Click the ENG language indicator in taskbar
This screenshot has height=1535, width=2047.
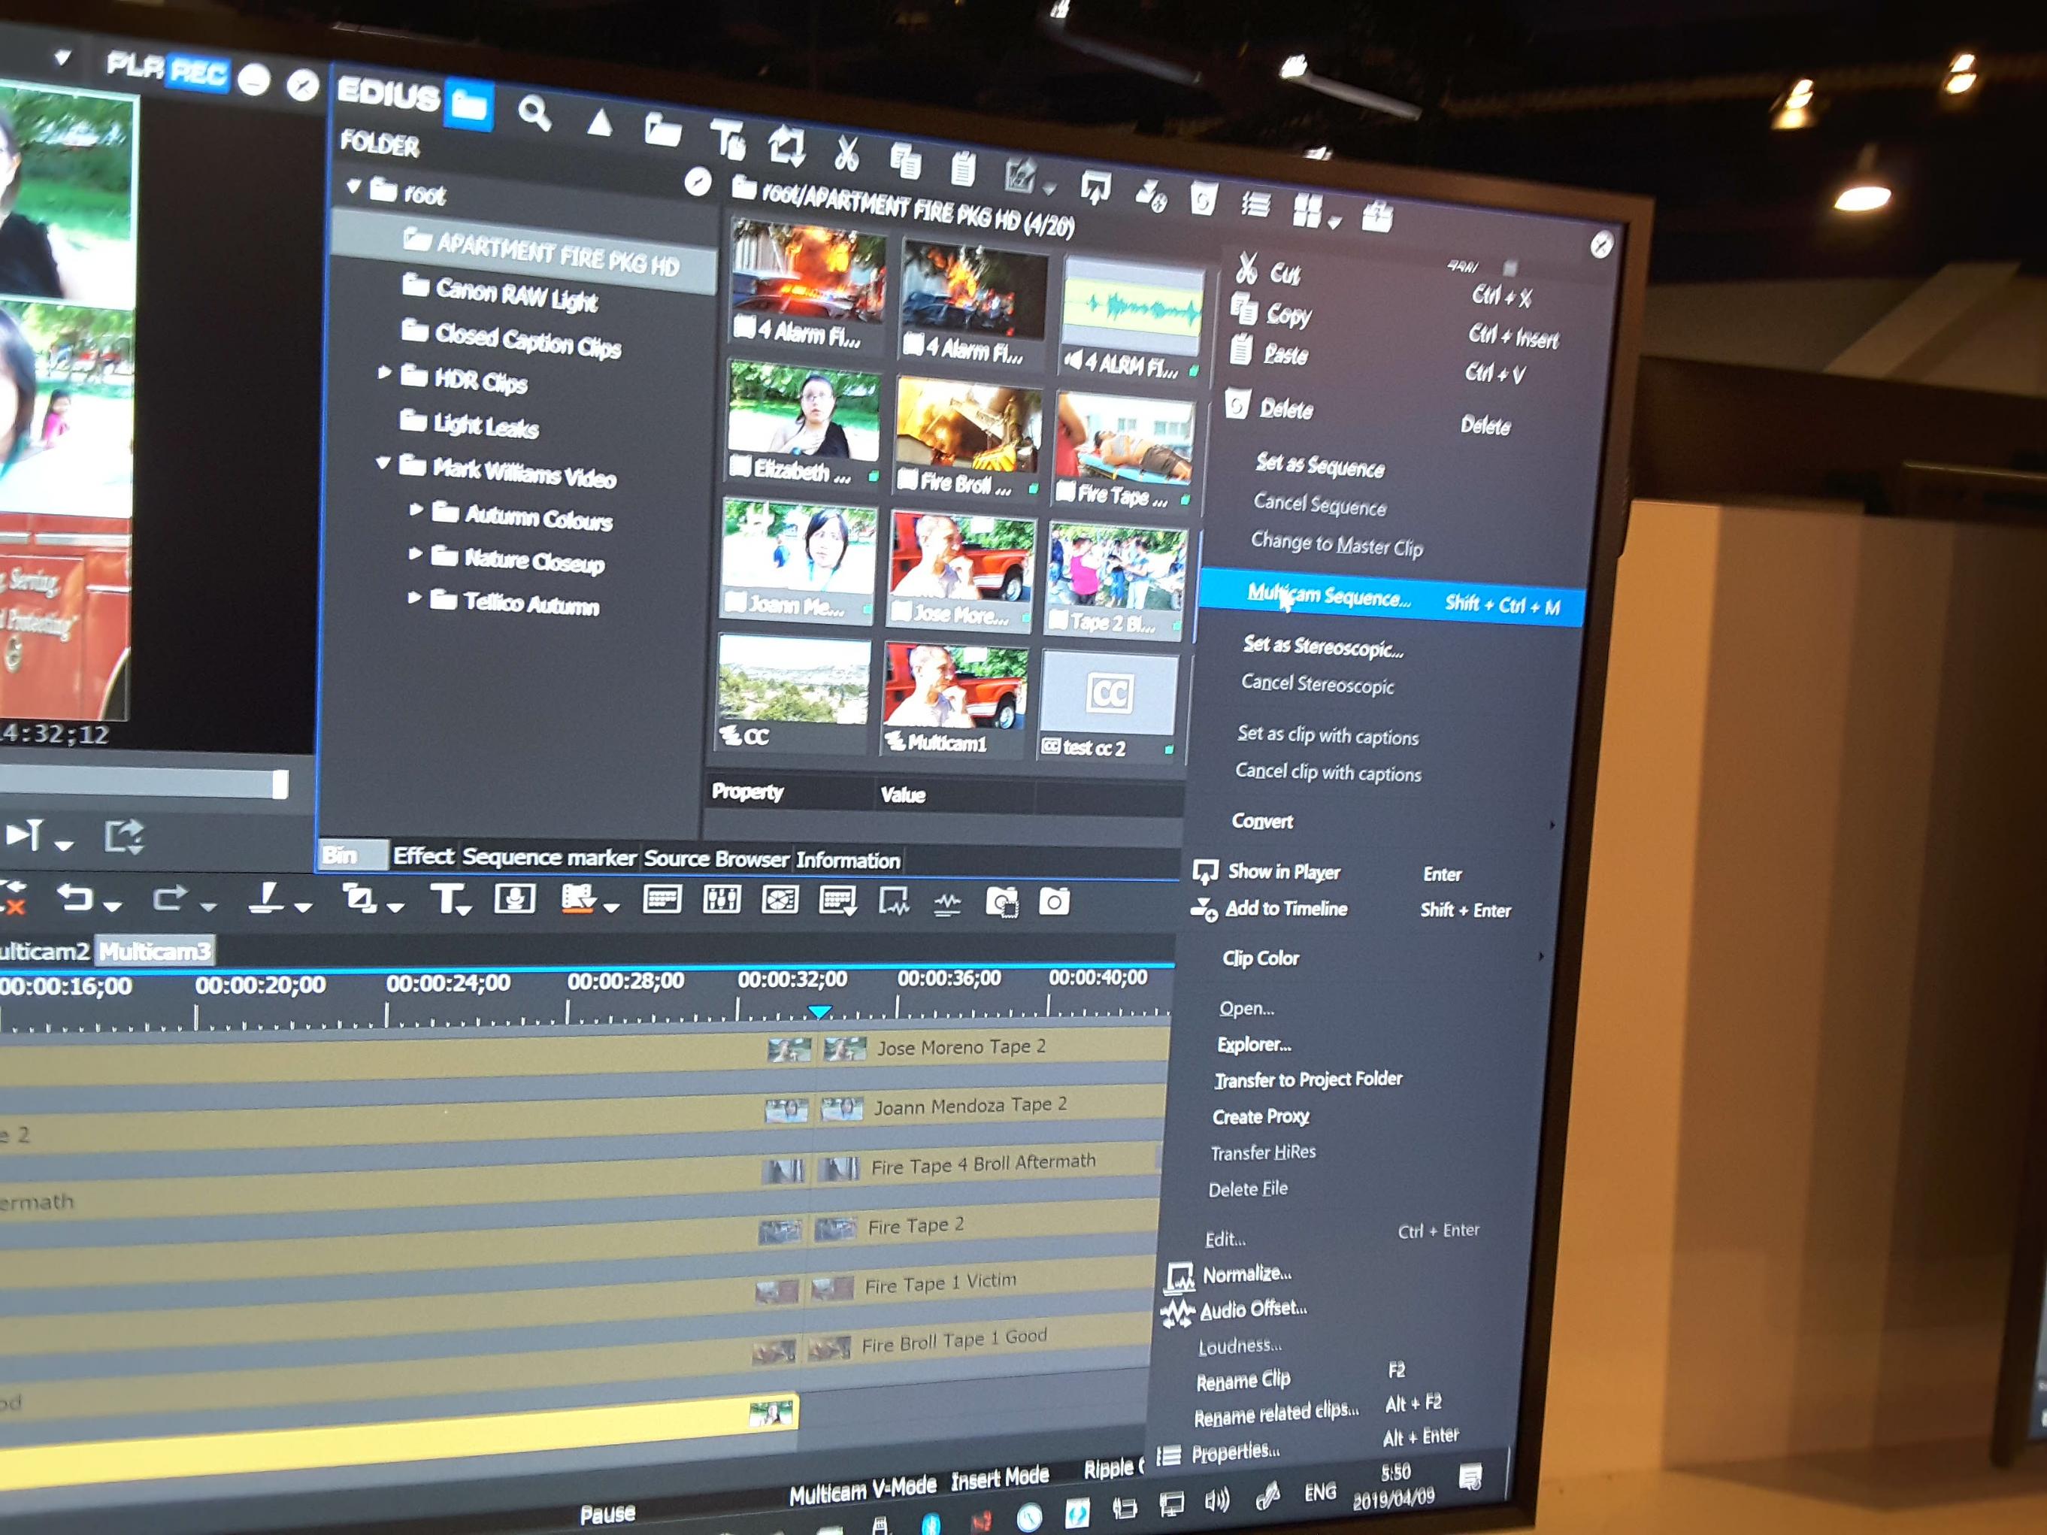[1319, 1491]
